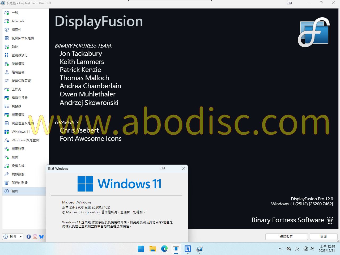
Task: Click the Binary Fortress Software logo
Action: click(x=292, y=220)
